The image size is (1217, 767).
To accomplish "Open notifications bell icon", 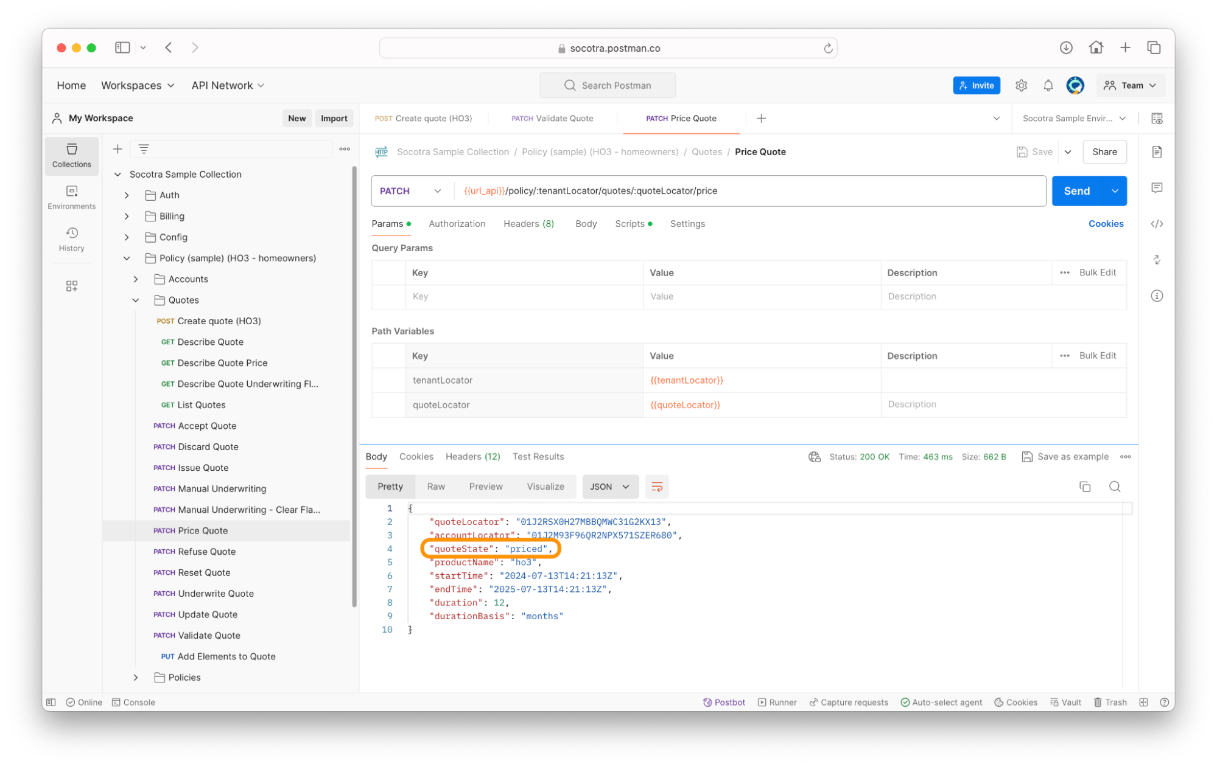I will tap(1048, 86).
